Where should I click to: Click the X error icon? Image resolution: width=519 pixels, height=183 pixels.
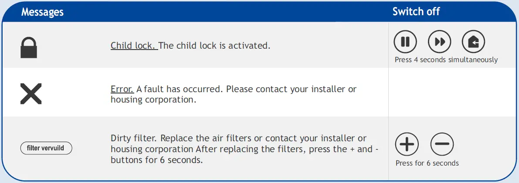(31, 94)
